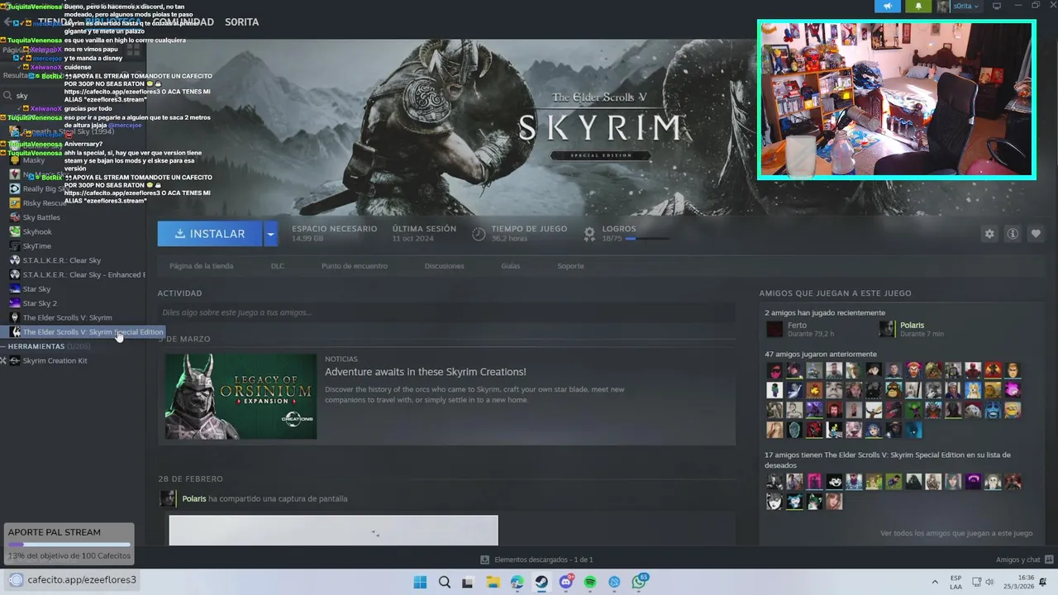
Task: Open Spotify from the taskbar
Action: point(590,582)
